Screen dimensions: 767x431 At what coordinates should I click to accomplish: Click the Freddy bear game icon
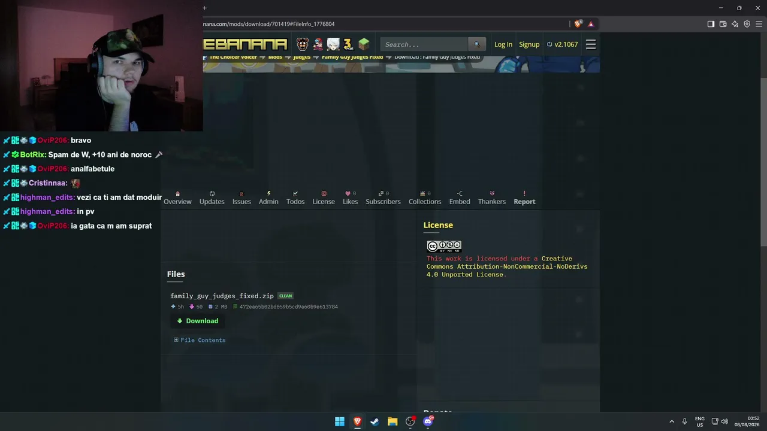point(303,44)
